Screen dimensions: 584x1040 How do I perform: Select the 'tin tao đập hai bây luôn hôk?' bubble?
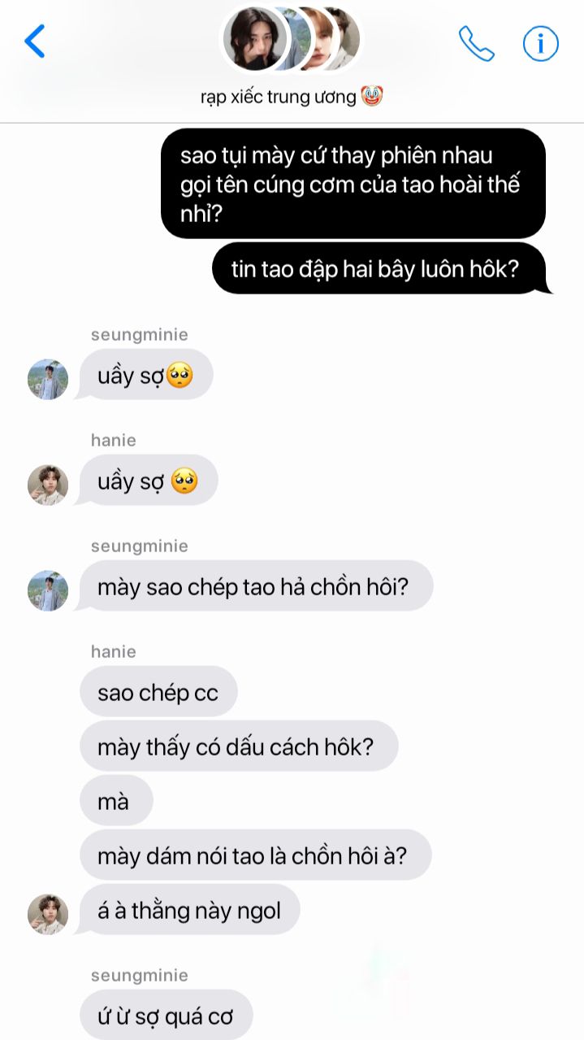tap(382, 269)
